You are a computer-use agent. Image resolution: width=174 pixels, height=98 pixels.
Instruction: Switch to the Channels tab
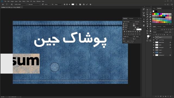159,27
